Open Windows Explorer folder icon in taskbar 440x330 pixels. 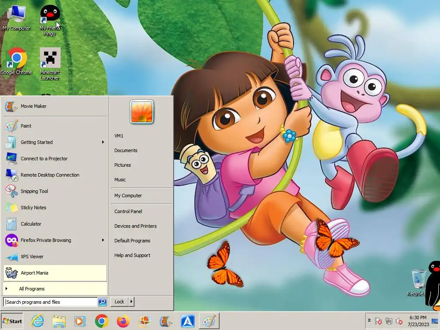[x=59, y=321]
